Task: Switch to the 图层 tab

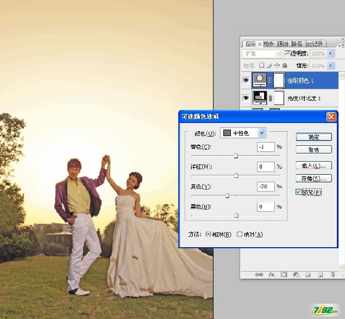Action: [250, 44]
